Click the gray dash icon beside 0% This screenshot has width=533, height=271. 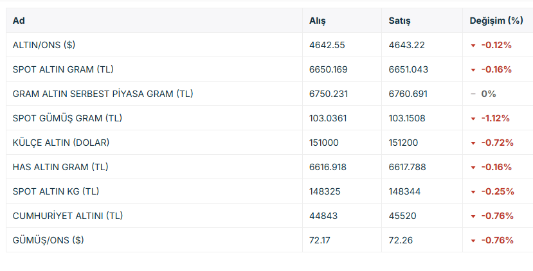(473, 94)
